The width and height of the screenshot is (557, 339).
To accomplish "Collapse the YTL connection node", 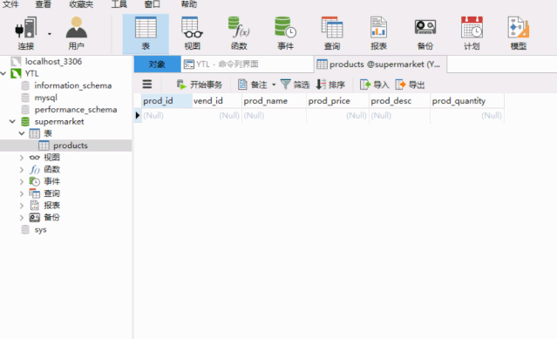I will coord(3,74).
